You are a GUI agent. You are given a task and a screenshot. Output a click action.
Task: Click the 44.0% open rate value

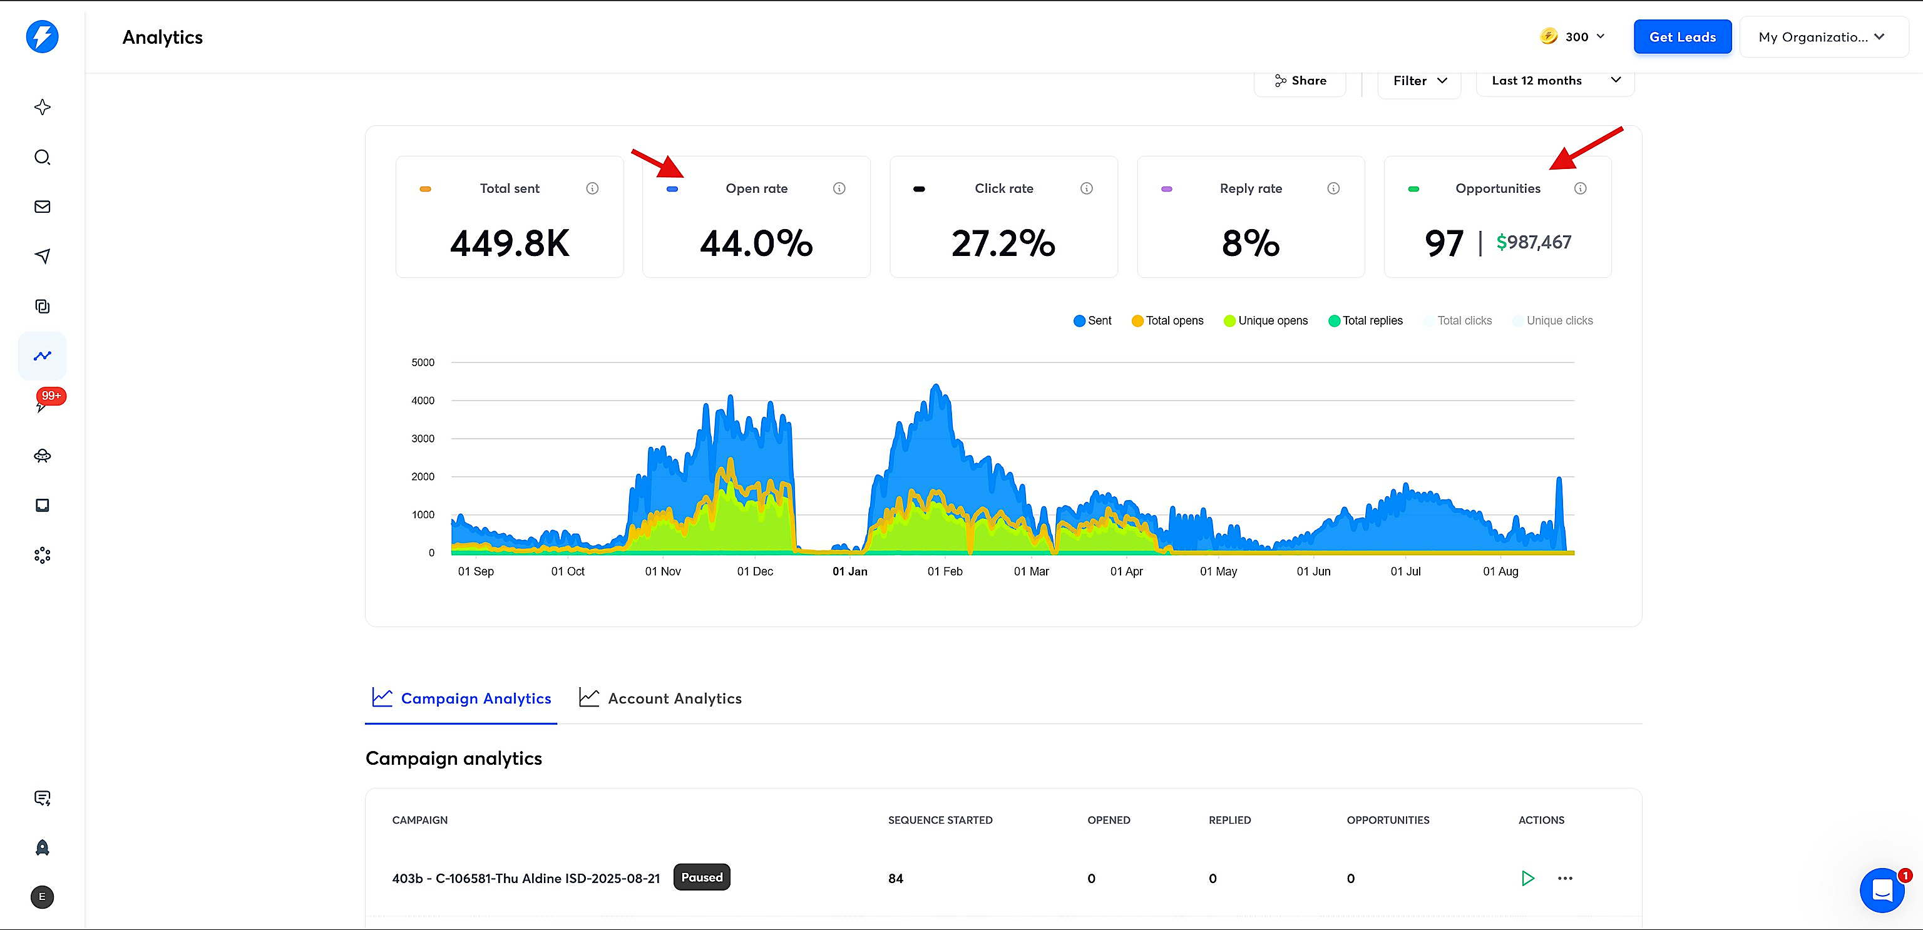pyautogui.click(x=756, y=243)
